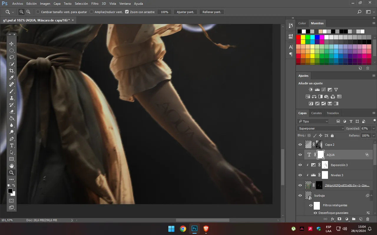Screen dimensions: 377x235
Task: Hide the Exposición 3 layer
Action: point(300,165)
